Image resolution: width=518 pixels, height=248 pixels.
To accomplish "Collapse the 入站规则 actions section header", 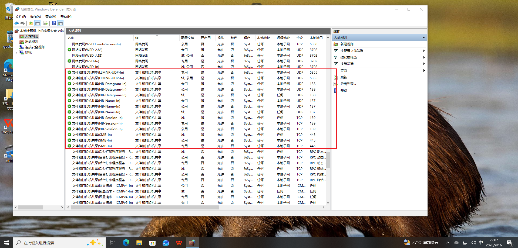I will [x=424, y=38].
